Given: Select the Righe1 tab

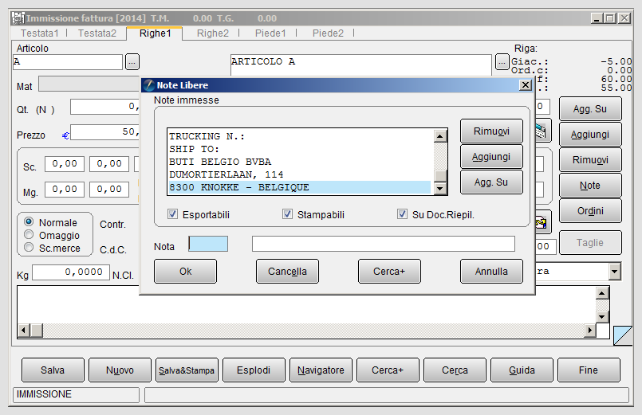Looking at the screenshot, I should (155, 33).
